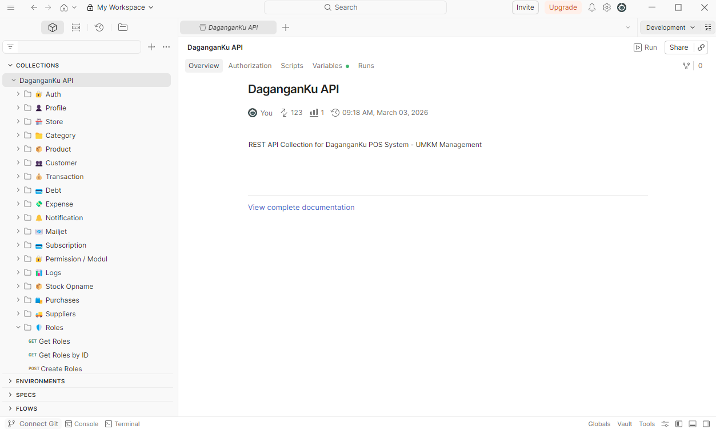Viewport: 716px width, 429px height.
Task: Open Tools in the status bar
Action: click(x=647, y=424)
